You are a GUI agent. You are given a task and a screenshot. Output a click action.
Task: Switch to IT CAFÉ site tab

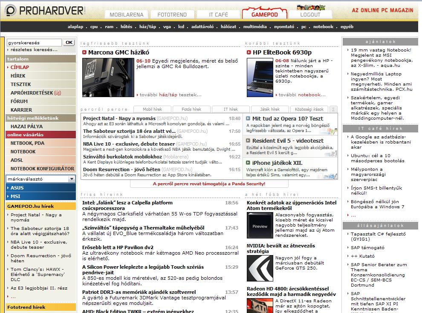click(218, 14)
